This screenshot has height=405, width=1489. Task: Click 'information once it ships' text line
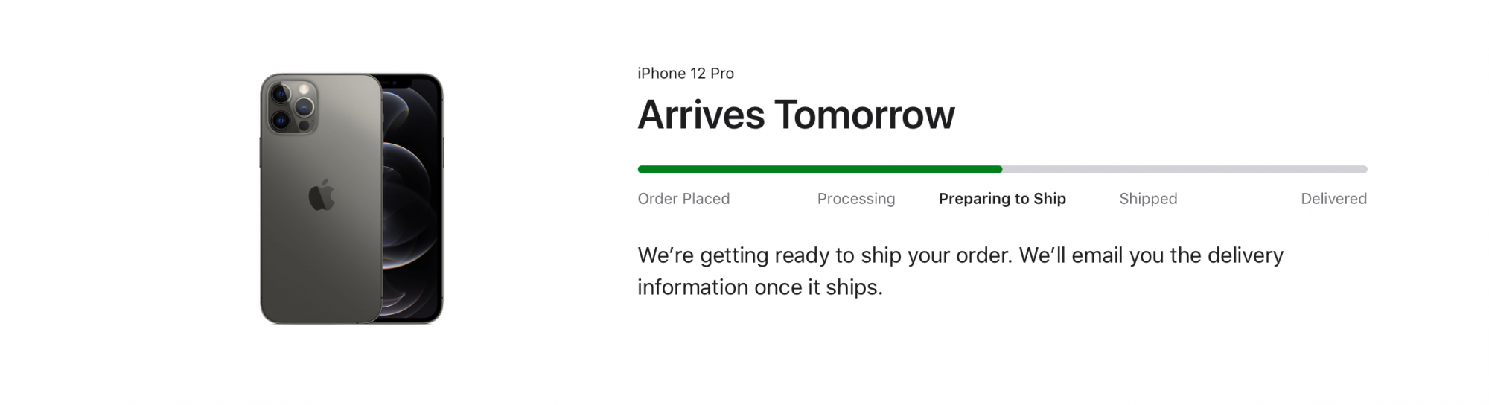[x=760, y=287]
